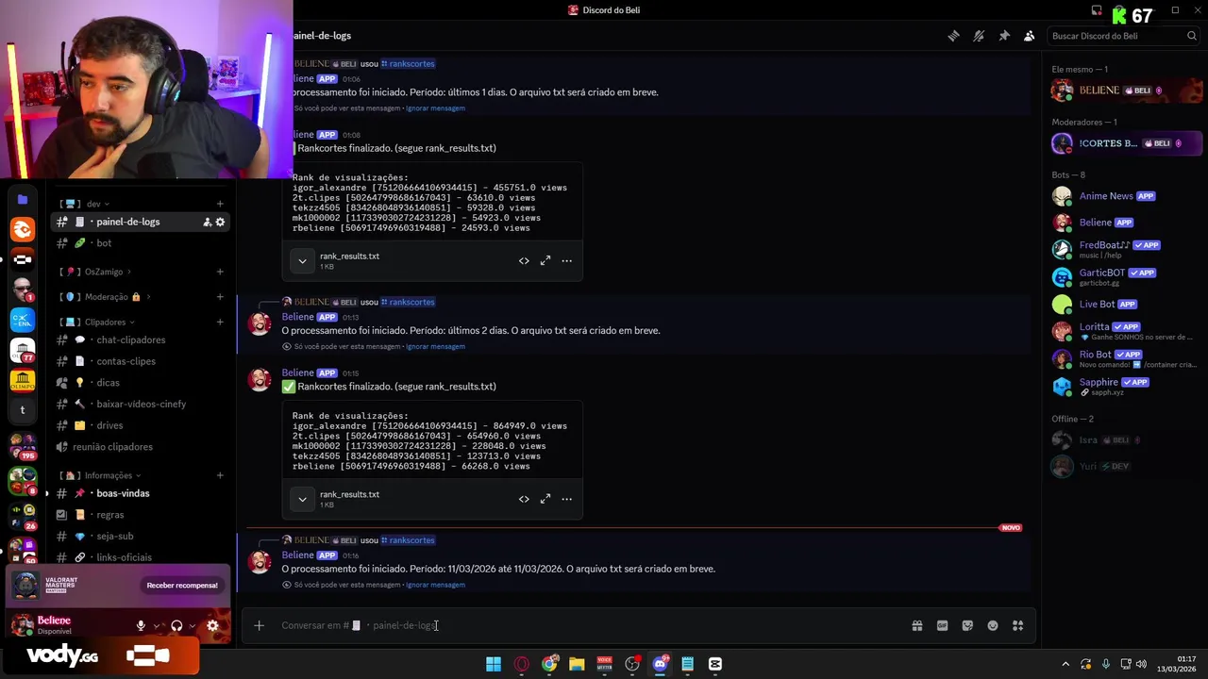Open the apps launcher icon in message bar
This screenshot has width=1208, height=679.
1018,625
